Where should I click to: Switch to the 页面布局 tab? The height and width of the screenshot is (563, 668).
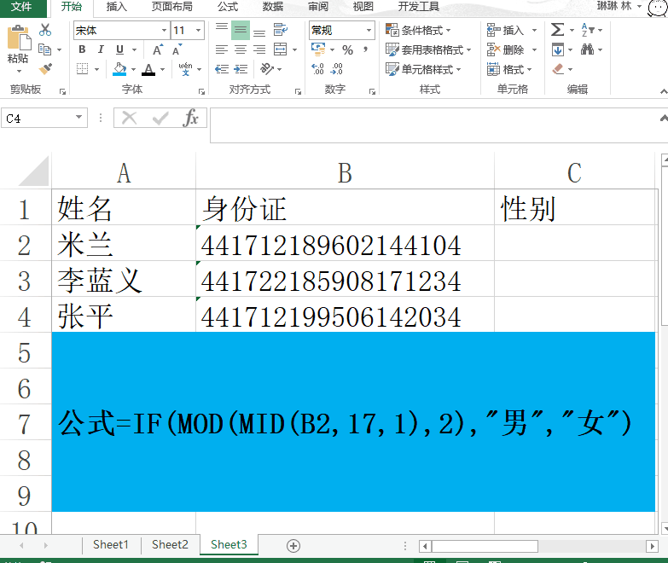(172, 7)
